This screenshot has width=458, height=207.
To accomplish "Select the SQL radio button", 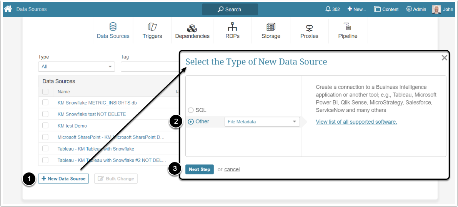I will pos(191,110).
